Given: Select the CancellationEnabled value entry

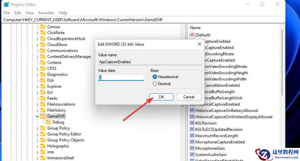Looking at the screenshot, I should pos(222,85).
